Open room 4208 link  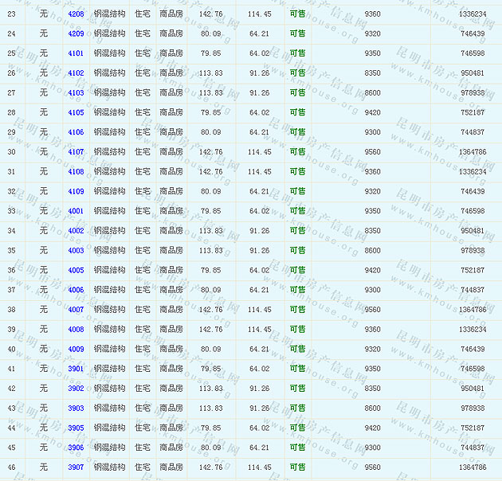click(76, 14)
